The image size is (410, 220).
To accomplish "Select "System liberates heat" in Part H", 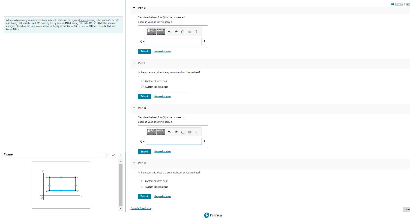I will (x=142, y=187).
